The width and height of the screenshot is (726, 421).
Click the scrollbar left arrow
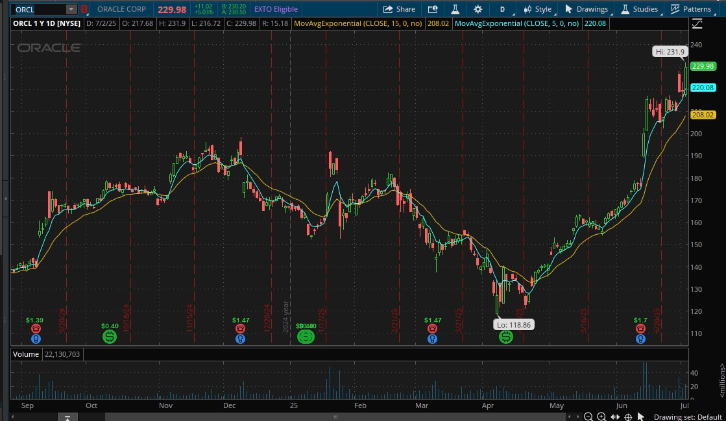(13, 417)
